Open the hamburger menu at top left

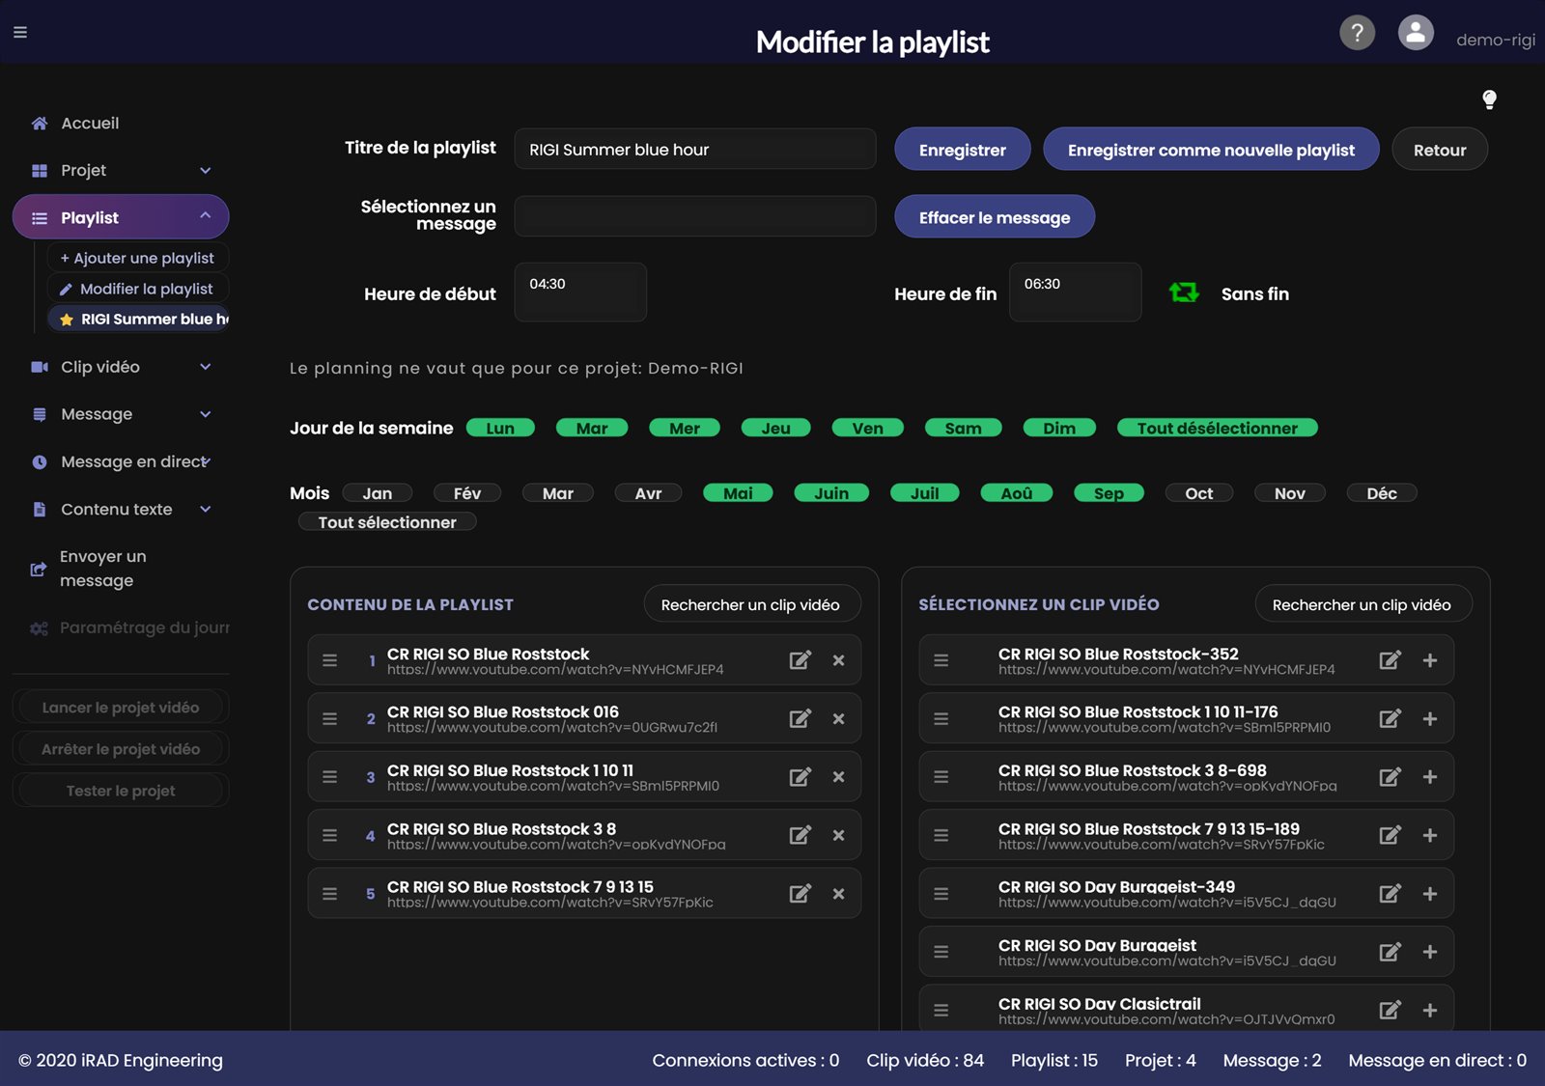(20, 32)
